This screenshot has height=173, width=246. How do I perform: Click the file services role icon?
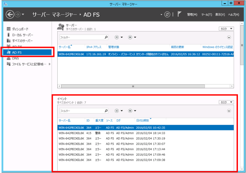tap(8, 64)
